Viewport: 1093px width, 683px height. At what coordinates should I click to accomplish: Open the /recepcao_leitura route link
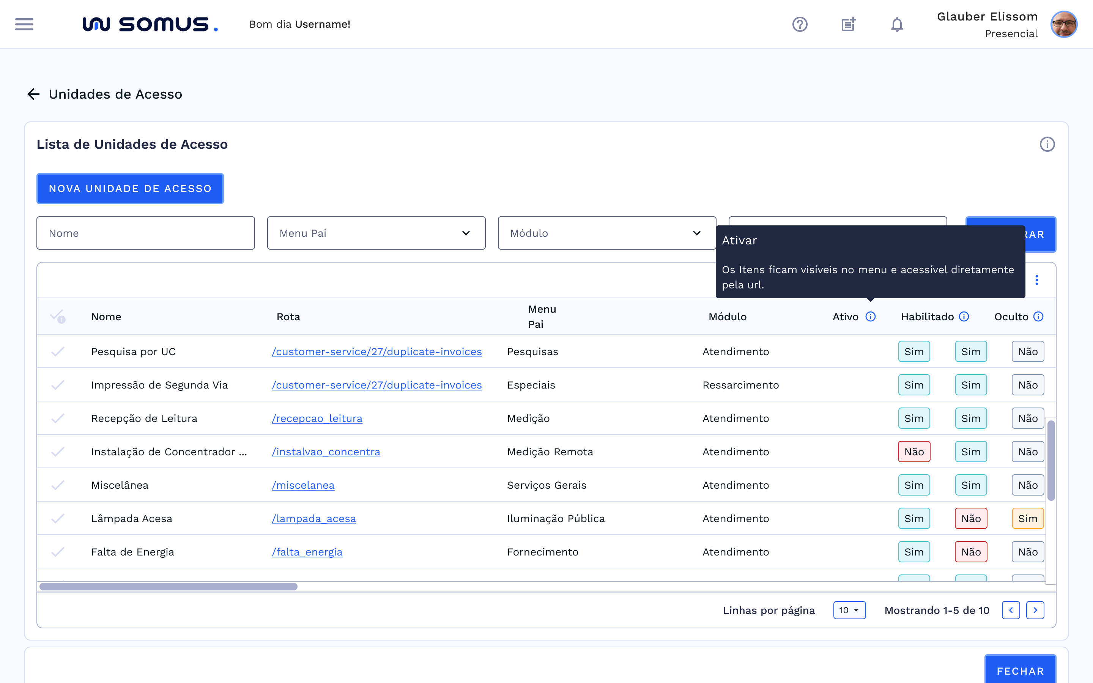coord(317,418)
